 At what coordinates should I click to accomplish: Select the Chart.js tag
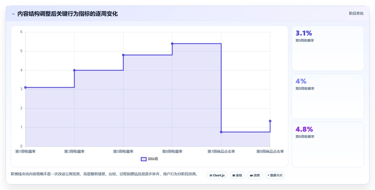pos(217,175)
